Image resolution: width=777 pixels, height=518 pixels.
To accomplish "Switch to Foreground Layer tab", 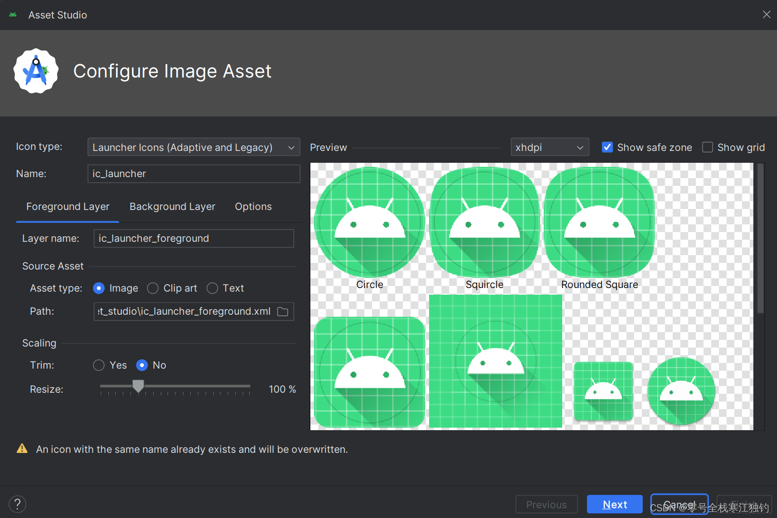I will 68,207.
